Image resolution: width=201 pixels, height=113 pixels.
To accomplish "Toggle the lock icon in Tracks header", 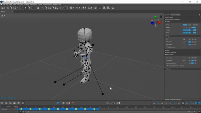I will pyautogui.click(x=16, y=107).
